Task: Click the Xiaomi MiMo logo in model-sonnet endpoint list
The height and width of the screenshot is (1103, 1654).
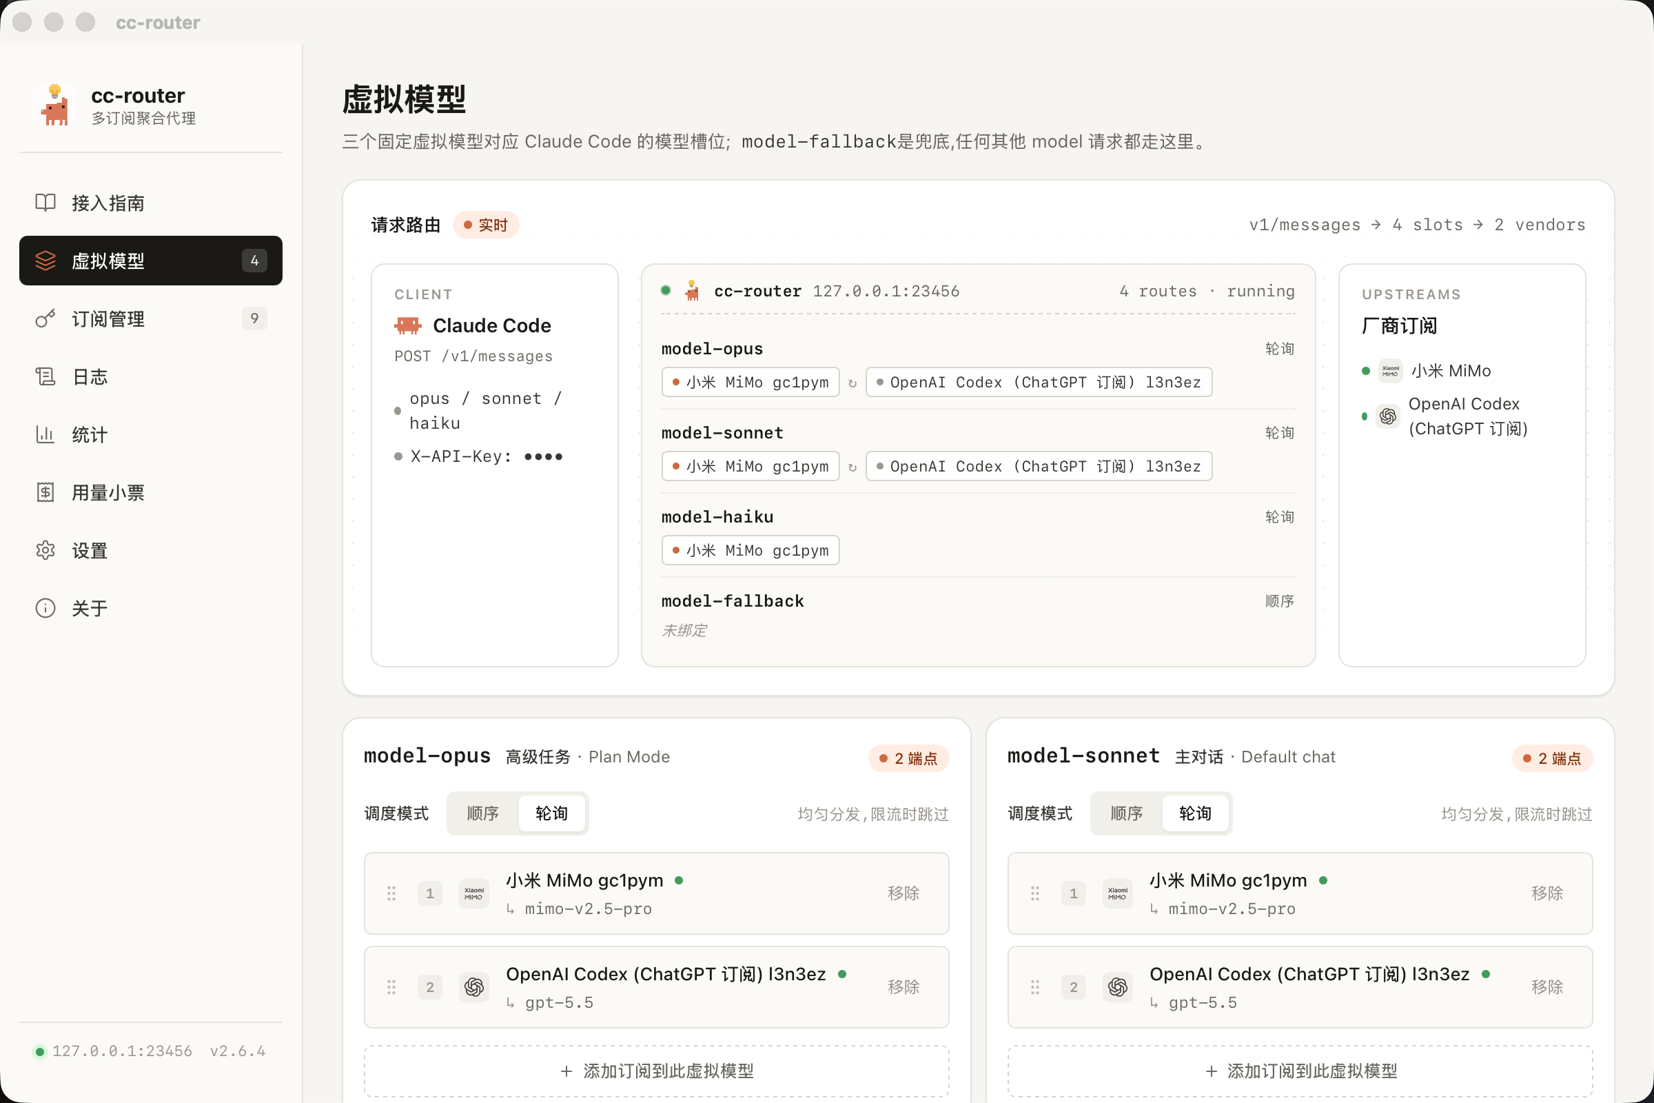Action: tap(1117, 893)
